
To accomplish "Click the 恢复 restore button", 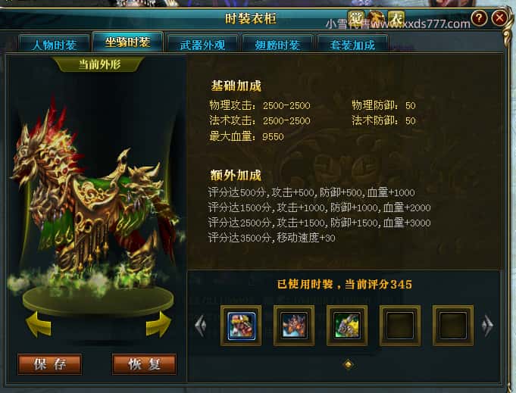I will [x=144, y=364].
